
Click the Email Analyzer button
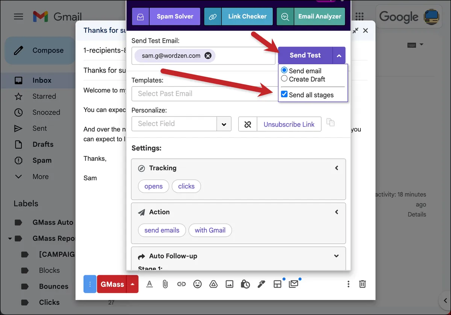click(311, 17)
